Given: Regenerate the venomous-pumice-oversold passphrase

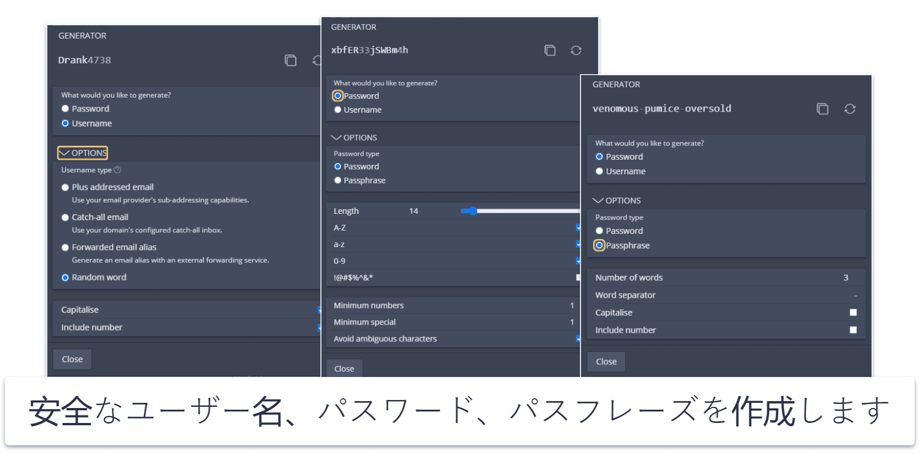Looking at the screenshot, I should coord(850,109).
